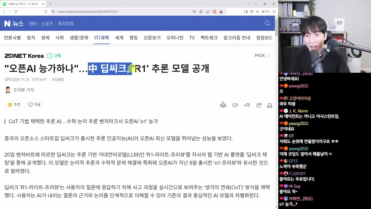Viewport: 371px width, 209px height.
Task: Play article audio with speaker icon
Action: tap(235, 105)
